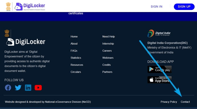The height and width of the screenshot is (109, 197).
Task: Go to Statistics page
Action: [76, 58]
